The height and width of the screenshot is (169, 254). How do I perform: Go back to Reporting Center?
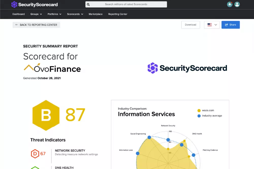(36, 25)
